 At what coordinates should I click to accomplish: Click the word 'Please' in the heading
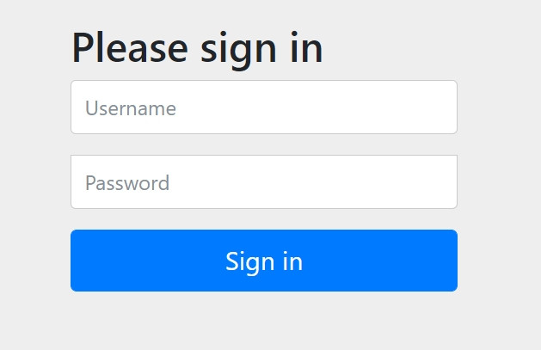tap(130, 47)
